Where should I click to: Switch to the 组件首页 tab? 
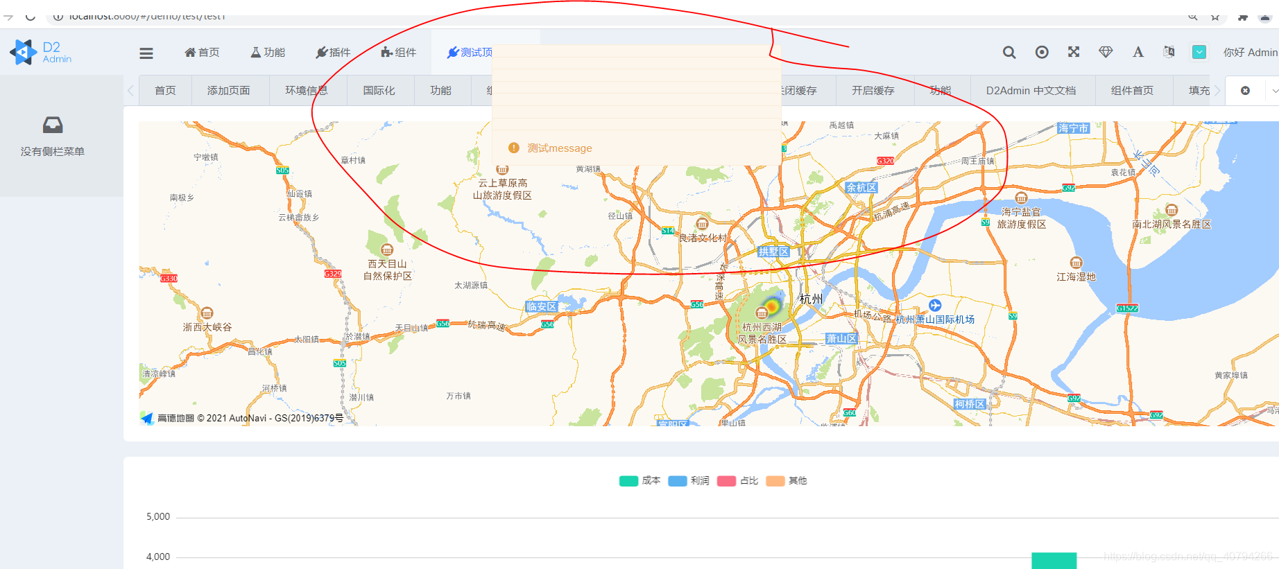point(1133,91)
